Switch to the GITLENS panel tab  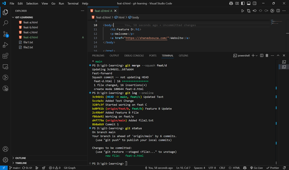point(183,56)
